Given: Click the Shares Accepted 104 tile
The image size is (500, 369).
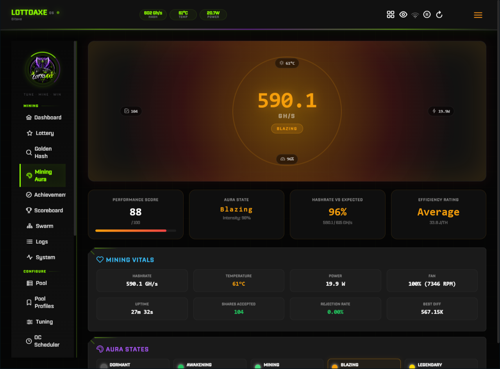Looking at the screenshot, I should pos(239,309).
